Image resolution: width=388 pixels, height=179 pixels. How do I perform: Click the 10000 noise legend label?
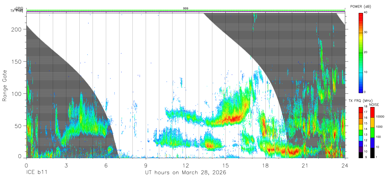point(380,116)
